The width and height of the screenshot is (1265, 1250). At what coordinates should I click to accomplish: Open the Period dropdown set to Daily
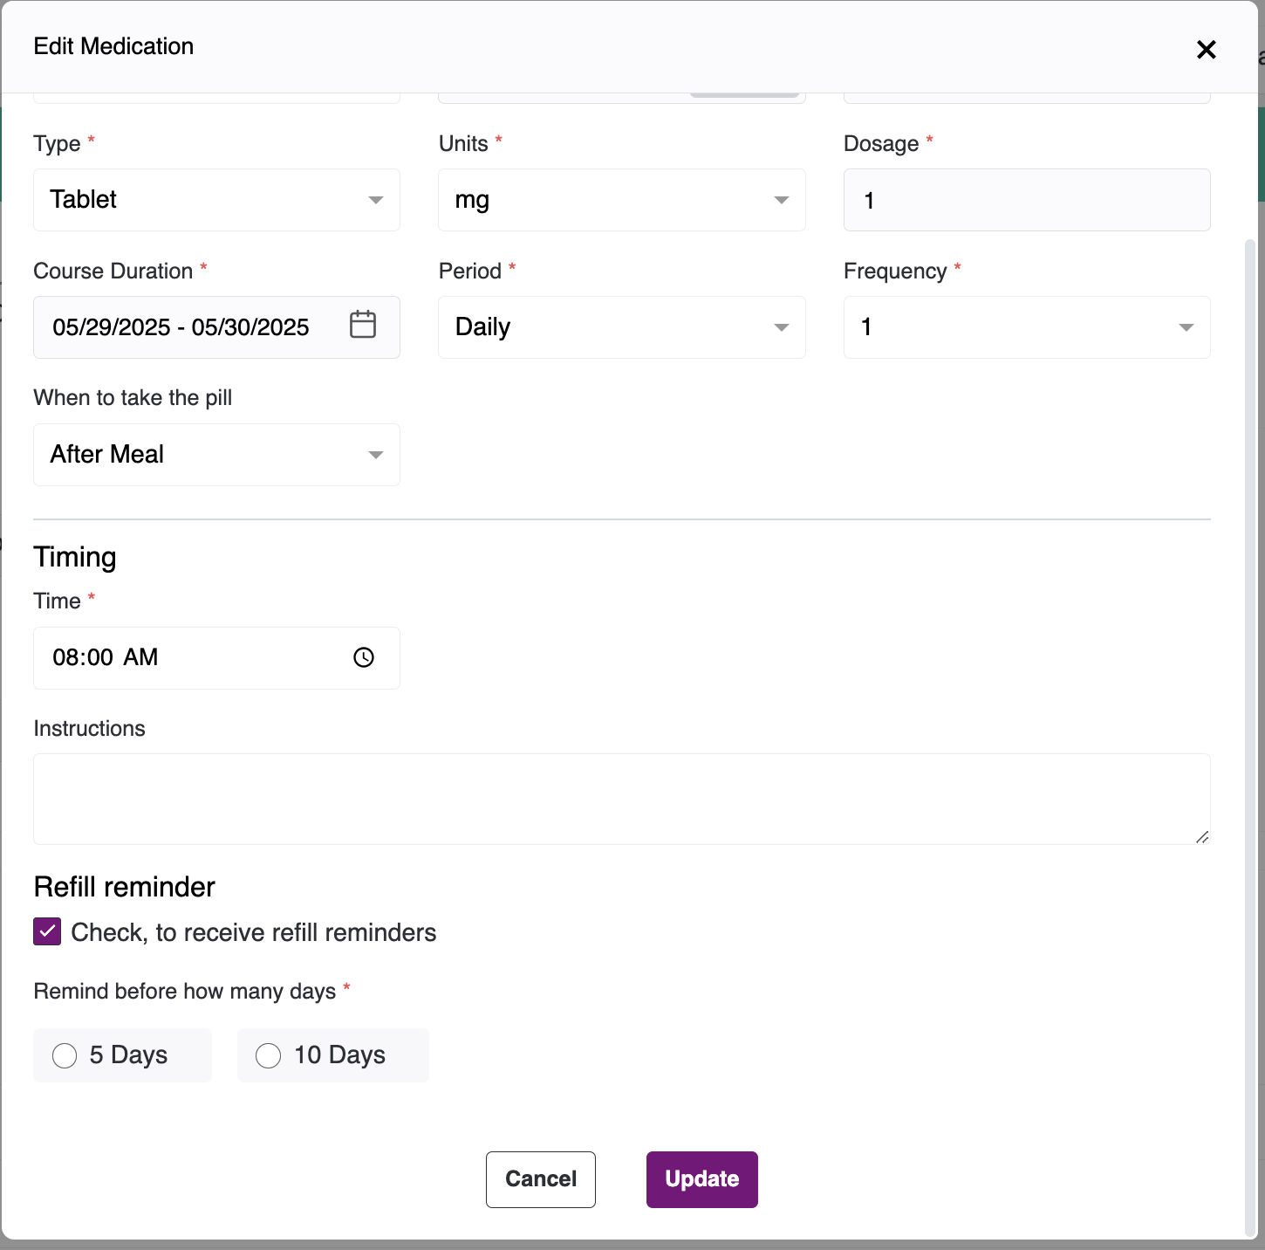pyautogui.click(x=621, y=327)
